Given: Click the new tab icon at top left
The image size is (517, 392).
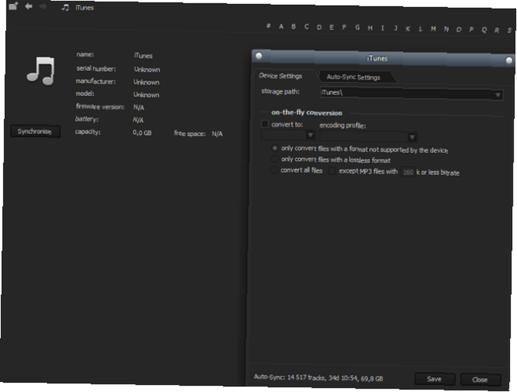Looking at the screenshot, I should point(13,6).
